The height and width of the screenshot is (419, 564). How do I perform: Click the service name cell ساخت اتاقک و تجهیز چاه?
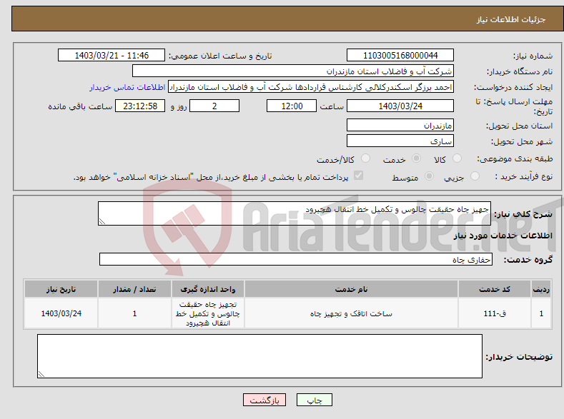tap(351, 313)
